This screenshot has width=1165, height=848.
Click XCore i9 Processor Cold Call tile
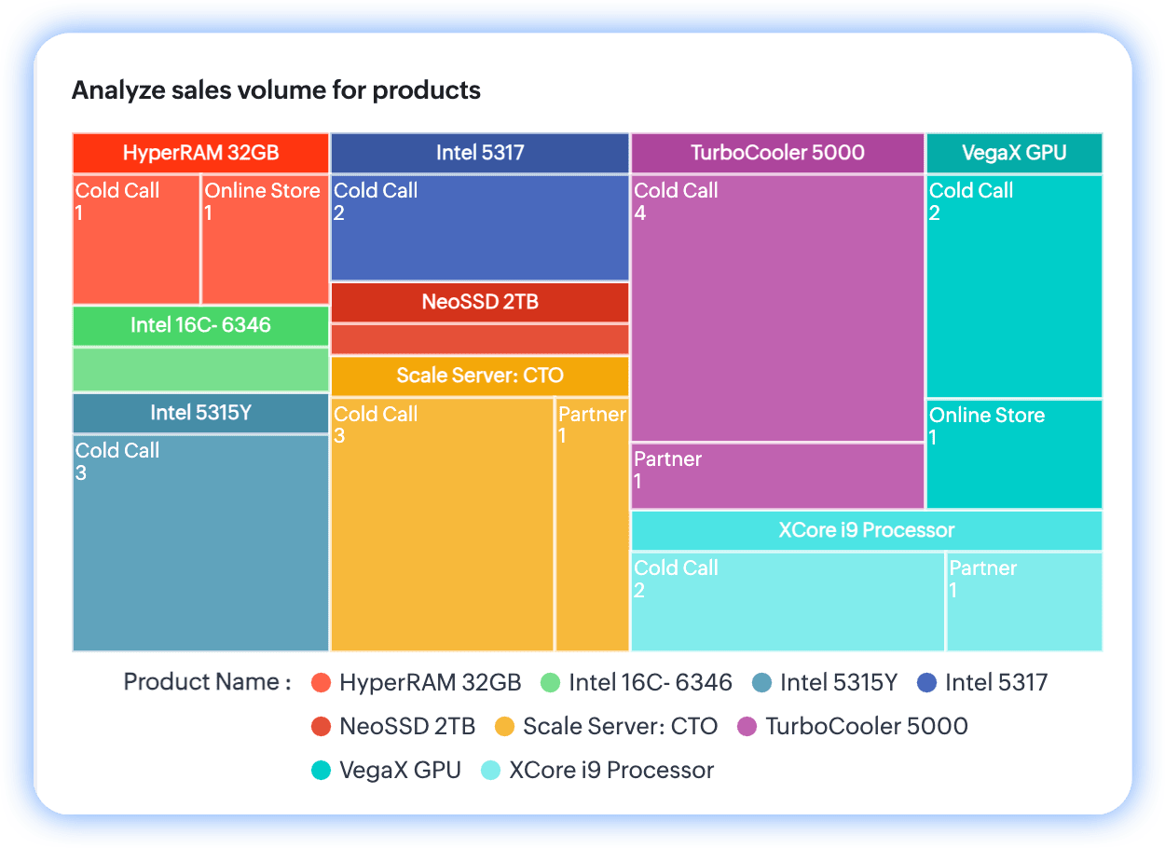pyautogui.click(x=788, y=602)
